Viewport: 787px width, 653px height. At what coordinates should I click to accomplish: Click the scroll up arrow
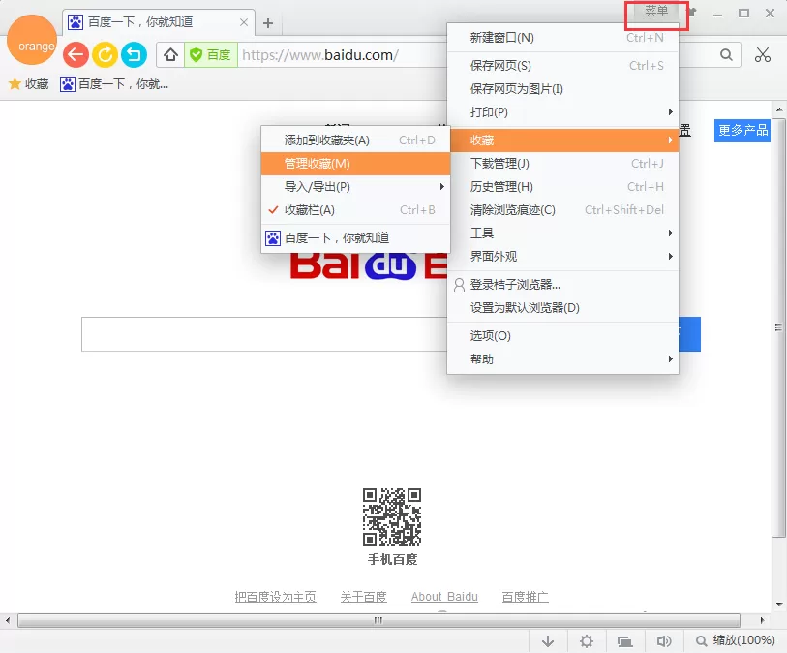tap(779, 109)
